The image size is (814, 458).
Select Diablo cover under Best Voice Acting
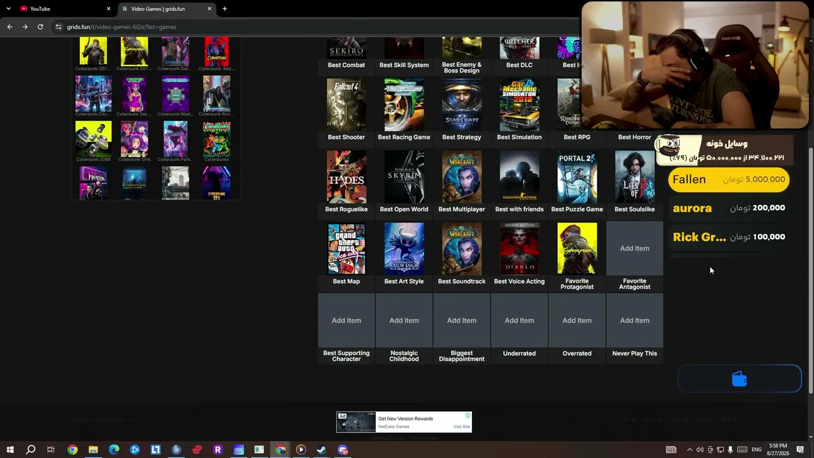[x=519, y=249]
